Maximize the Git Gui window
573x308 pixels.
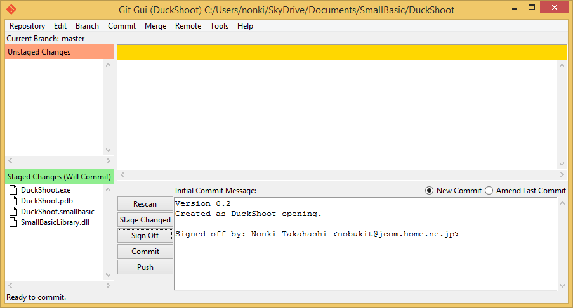[532, 8]
